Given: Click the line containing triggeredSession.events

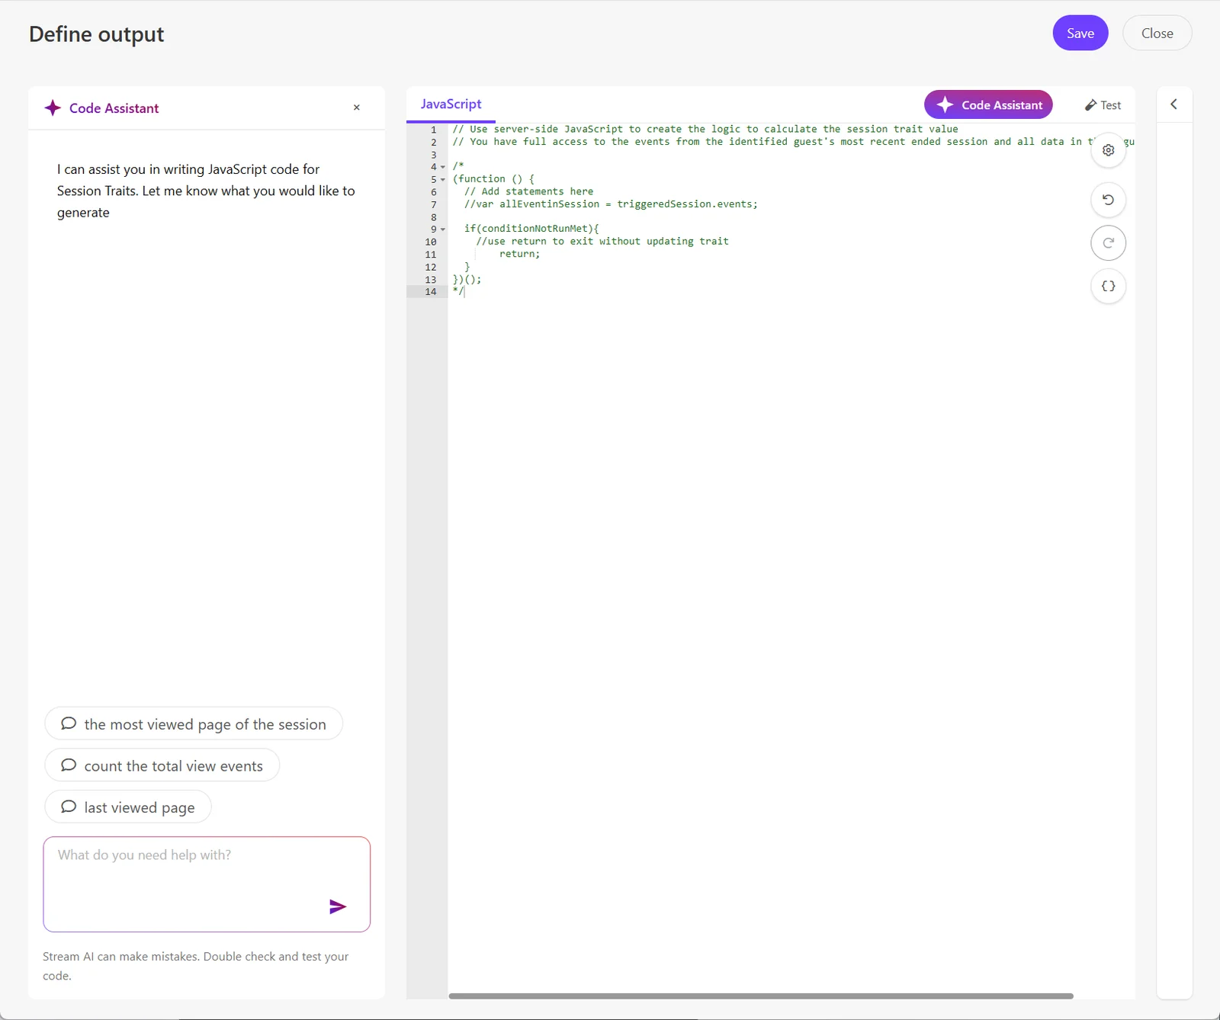Looking at the screenshot, I should tap(611, 204).
